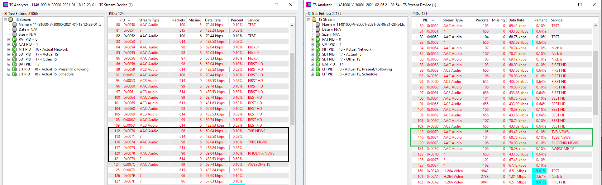
Task: Click the BAT PID icon in left window
Action: [14, 64]
